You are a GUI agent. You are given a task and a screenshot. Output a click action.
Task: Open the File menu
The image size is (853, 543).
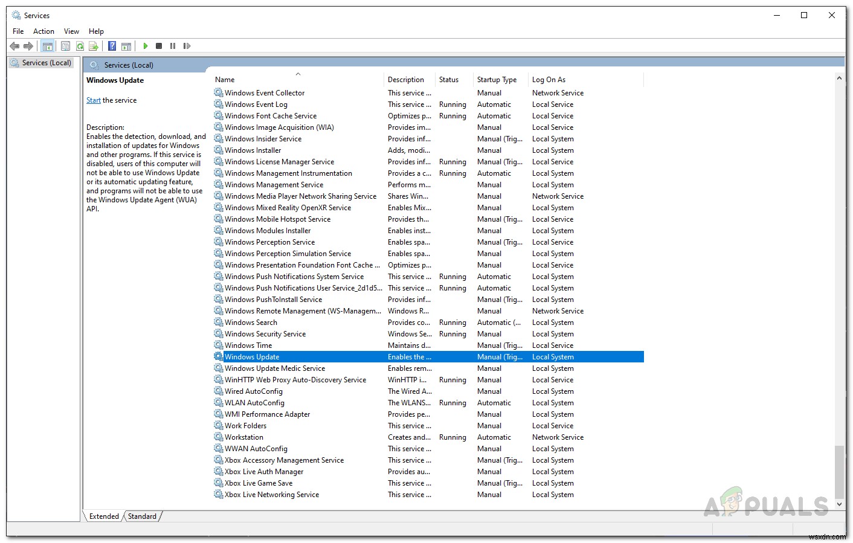coord(18,31)
